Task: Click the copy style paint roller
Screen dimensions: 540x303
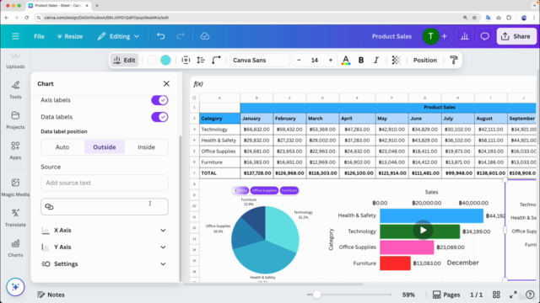Action: [x=454, y=60]
